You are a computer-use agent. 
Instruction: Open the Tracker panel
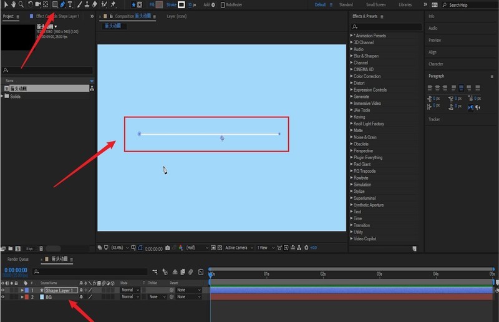click(x=435, y=119)
